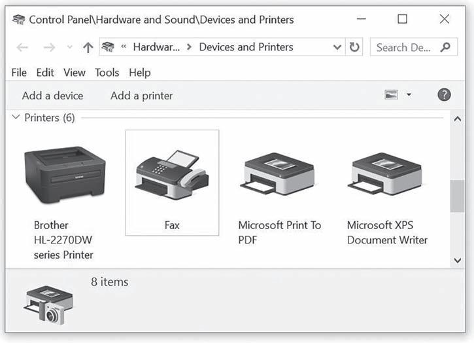This screenshot has height=343, width=474.
Task: Click the title bar Devices and Printers icon
Action: pos(18,20)
